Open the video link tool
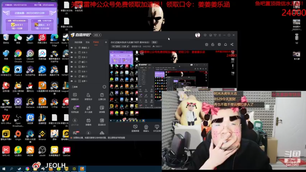This screenshot has height=172, width=306. pyautogui.click(x=75, y=109)
